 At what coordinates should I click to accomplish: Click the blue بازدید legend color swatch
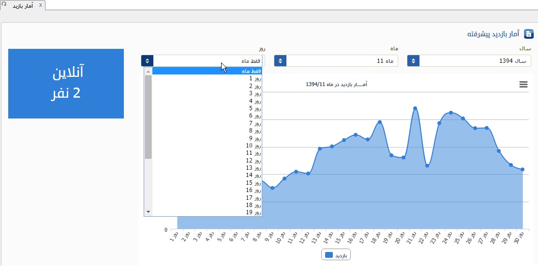pos(329,255)
